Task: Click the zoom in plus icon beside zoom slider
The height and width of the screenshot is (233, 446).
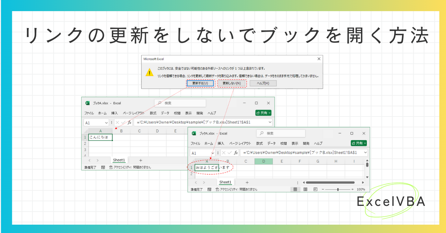Action: coord(352,190)
